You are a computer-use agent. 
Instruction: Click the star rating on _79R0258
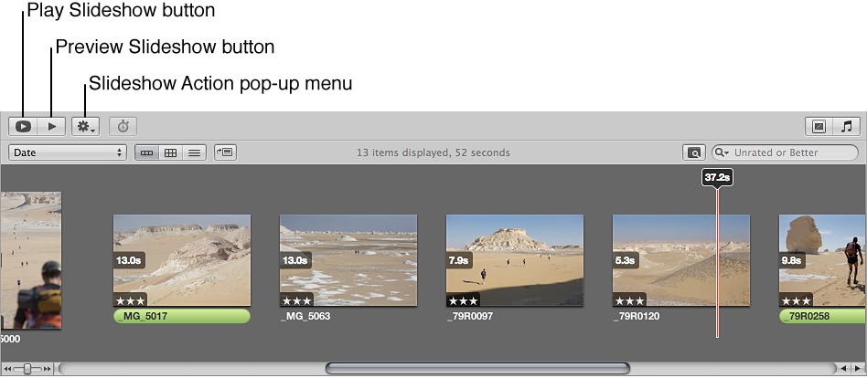[796, 300]
